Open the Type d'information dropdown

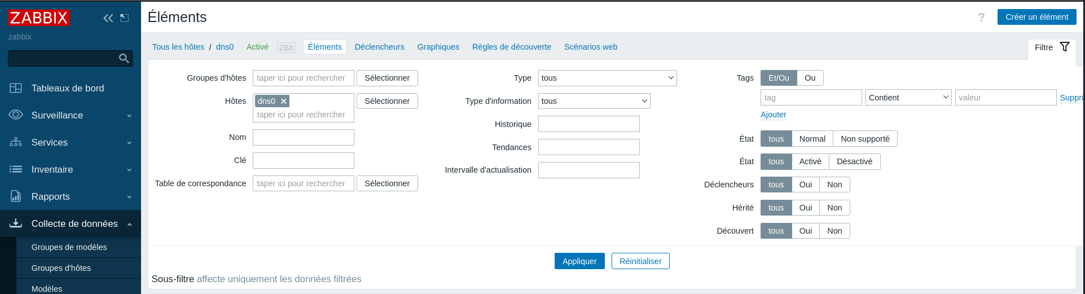594,101
